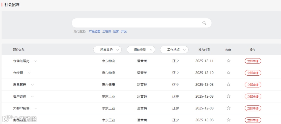Expand the 客户经理 job details chevron
281x124 pixels.
[x=33, y=97]
